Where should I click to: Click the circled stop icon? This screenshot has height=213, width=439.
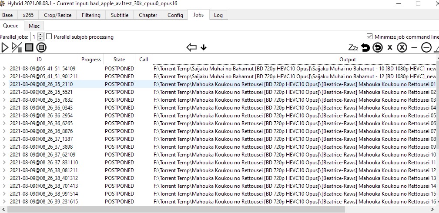coord(41,47)
